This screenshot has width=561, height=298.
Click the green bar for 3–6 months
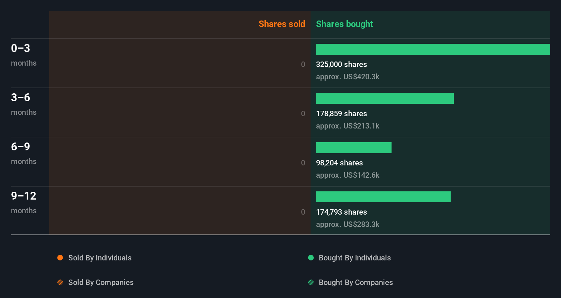tap(385, 98)
